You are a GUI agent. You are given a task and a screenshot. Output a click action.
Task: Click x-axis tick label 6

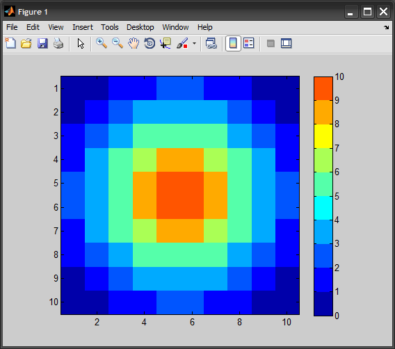pos(192,322)
